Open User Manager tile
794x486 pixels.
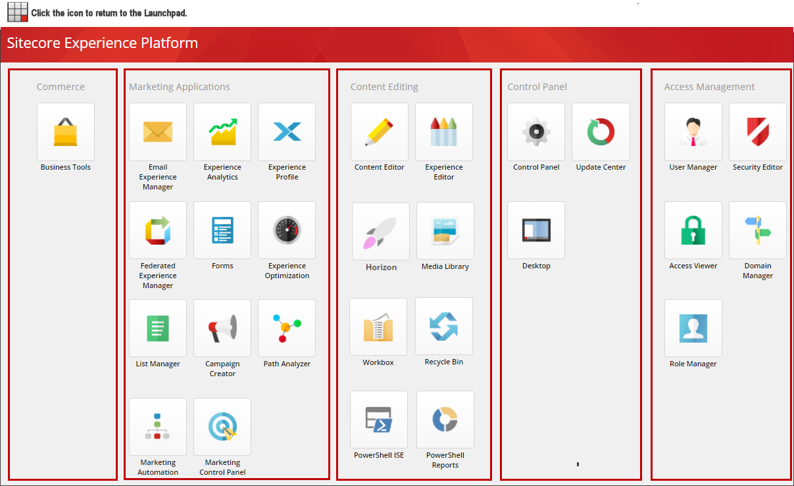click(x=693, y=132)
